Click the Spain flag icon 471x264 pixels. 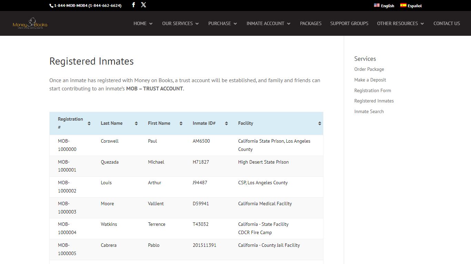[403, 5]
